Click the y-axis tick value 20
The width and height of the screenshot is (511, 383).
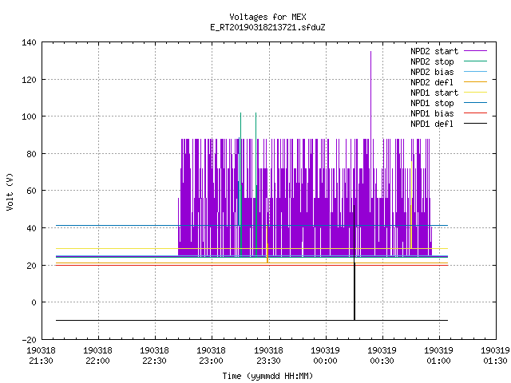point(31,266)
